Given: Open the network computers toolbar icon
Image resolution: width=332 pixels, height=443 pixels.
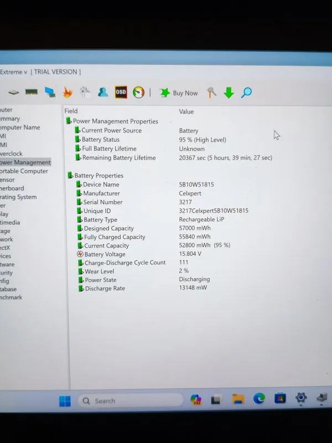Looking at the screenshot, I should [50, 92].
